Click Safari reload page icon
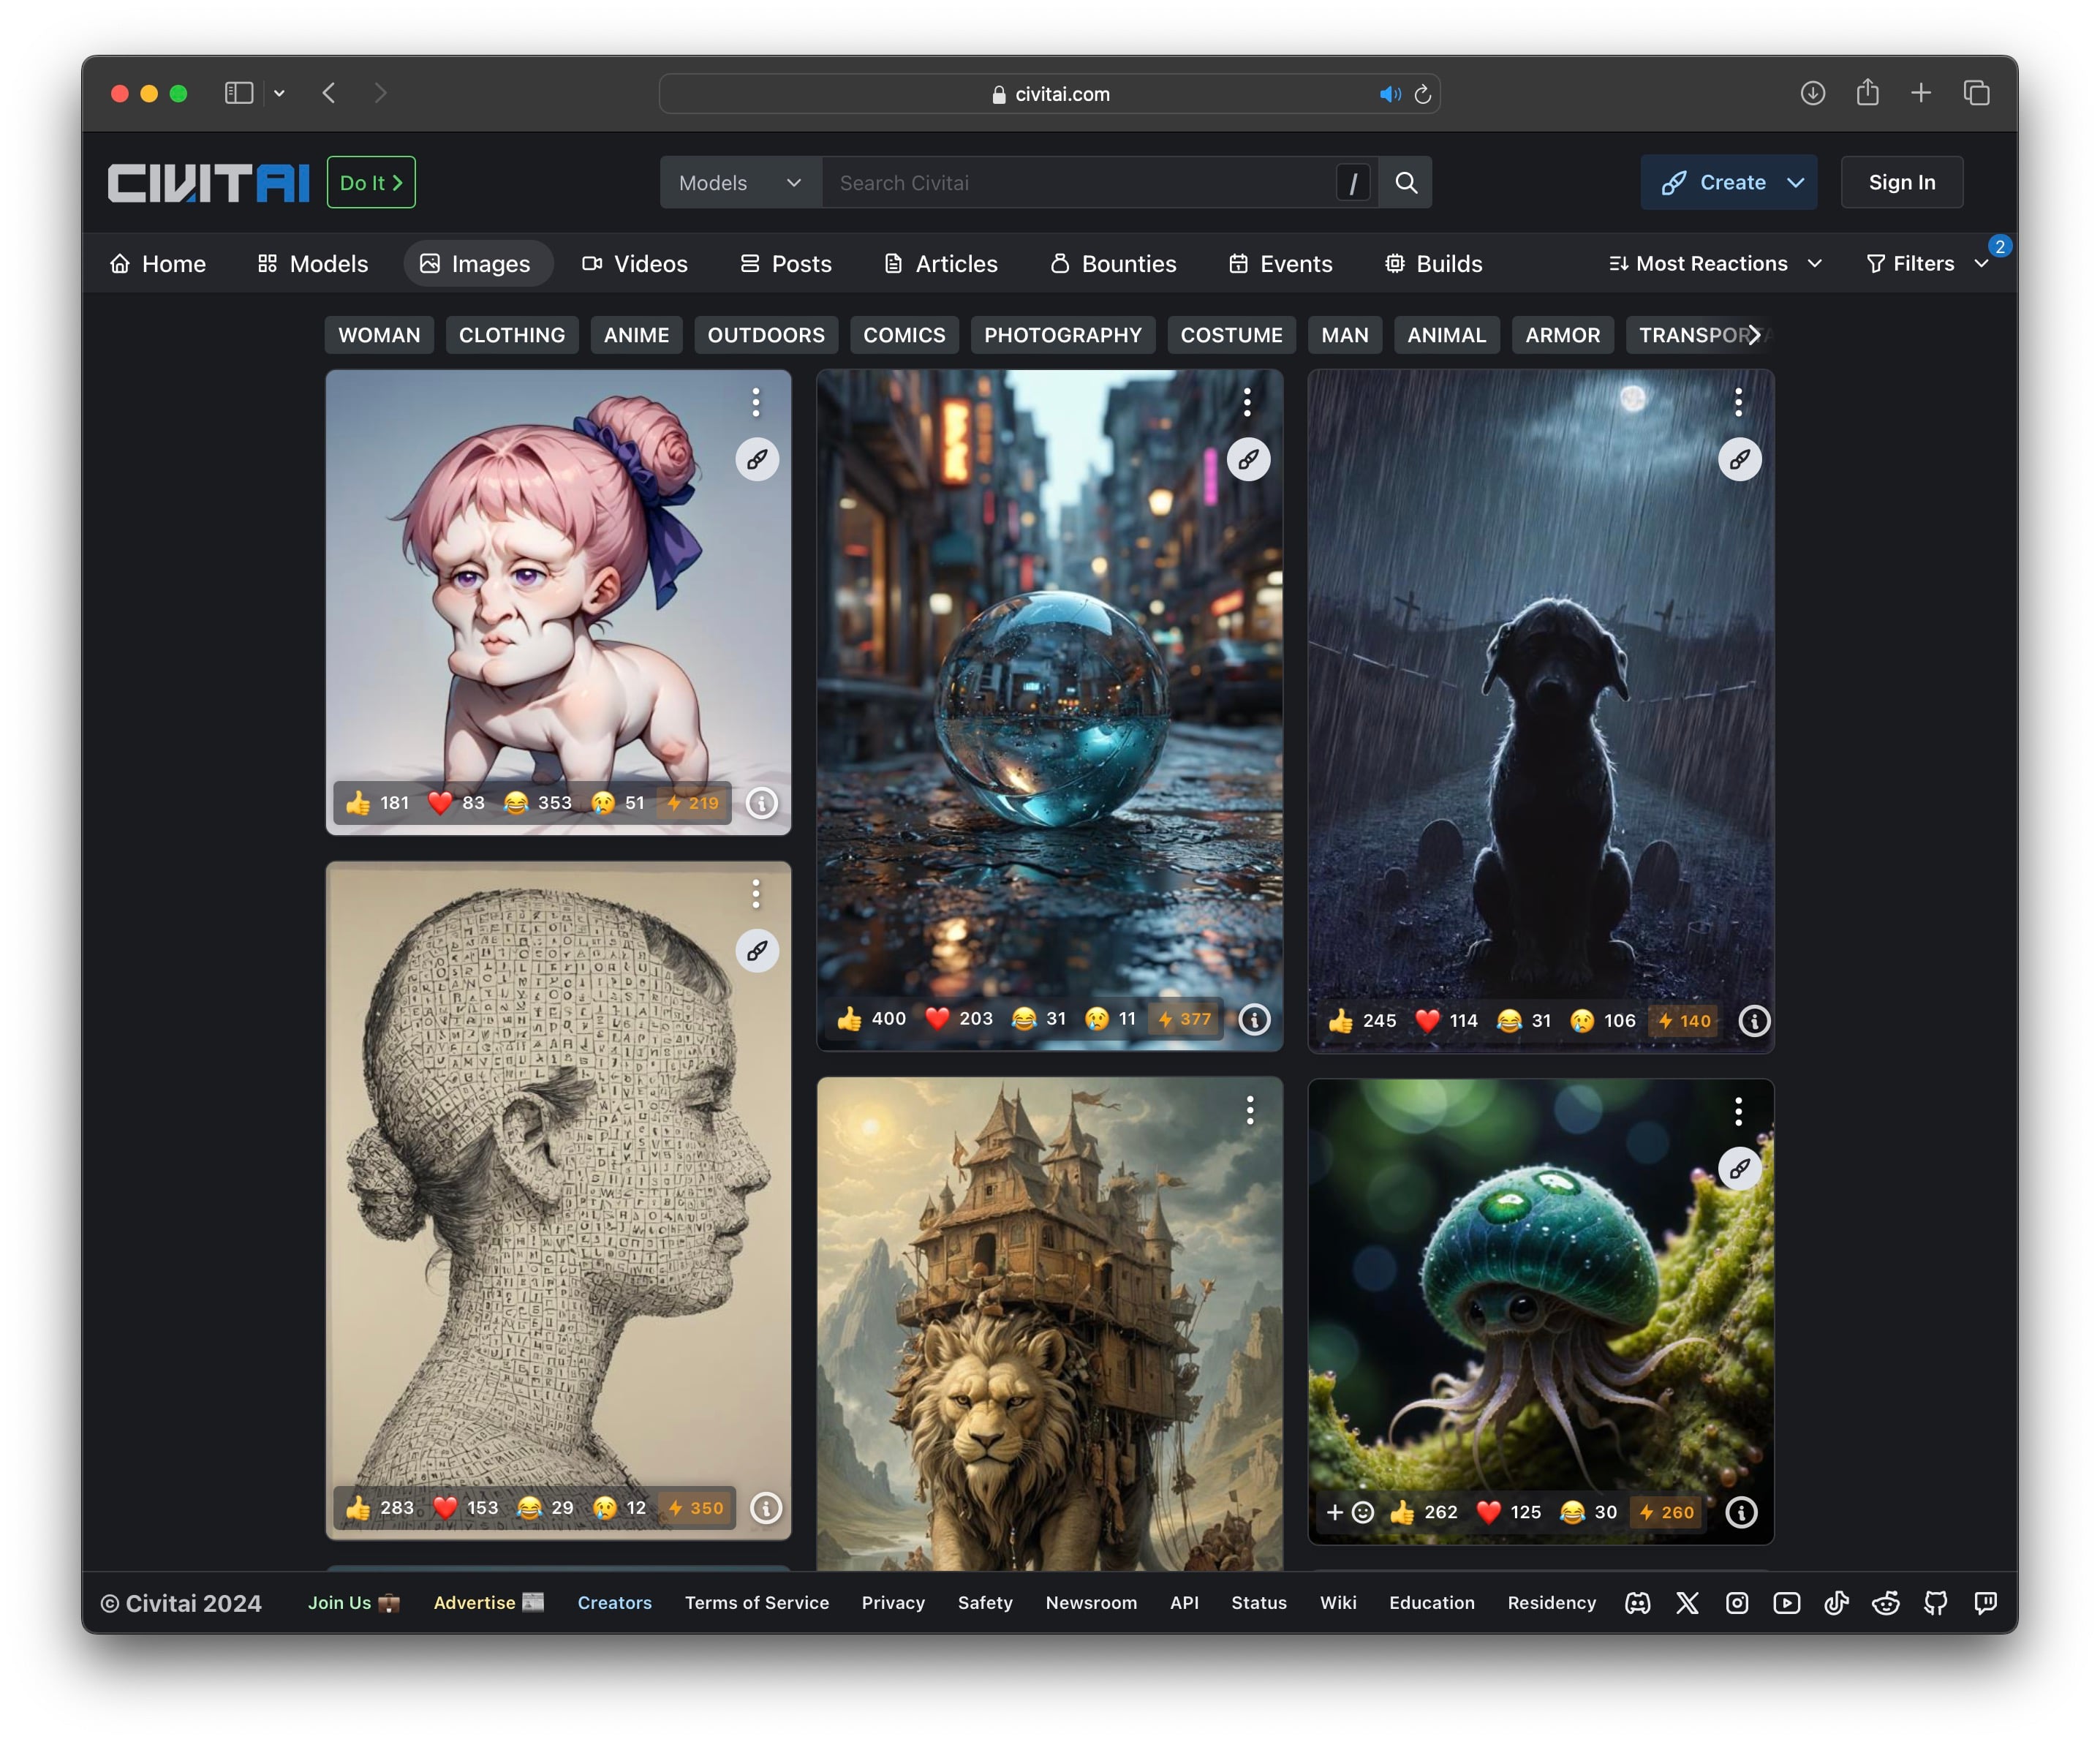 pyautogui.click(x=1422, y=94)
